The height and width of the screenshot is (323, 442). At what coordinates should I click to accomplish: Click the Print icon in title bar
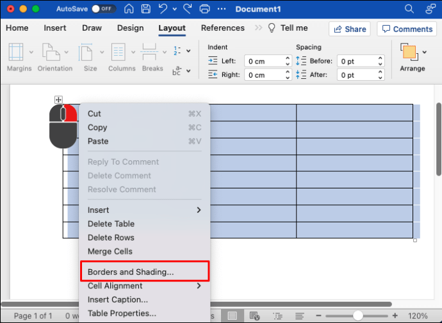coord(204,9)
